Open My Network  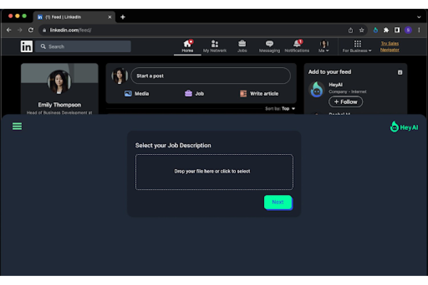tap(215, 46)
